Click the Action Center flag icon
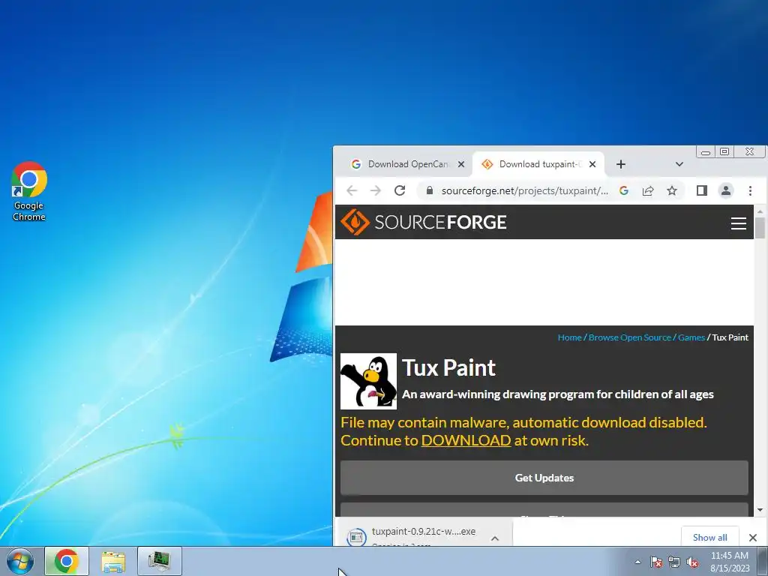The height and width of the screenshot is (576, 768). (656, 562)
